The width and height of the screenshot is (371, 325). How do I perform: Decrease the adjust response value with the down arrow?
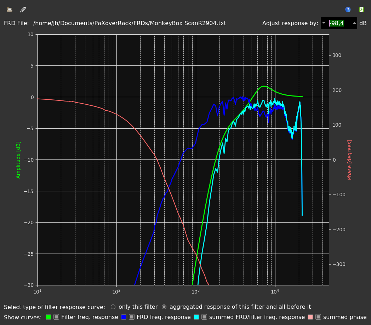pos(324,23)
